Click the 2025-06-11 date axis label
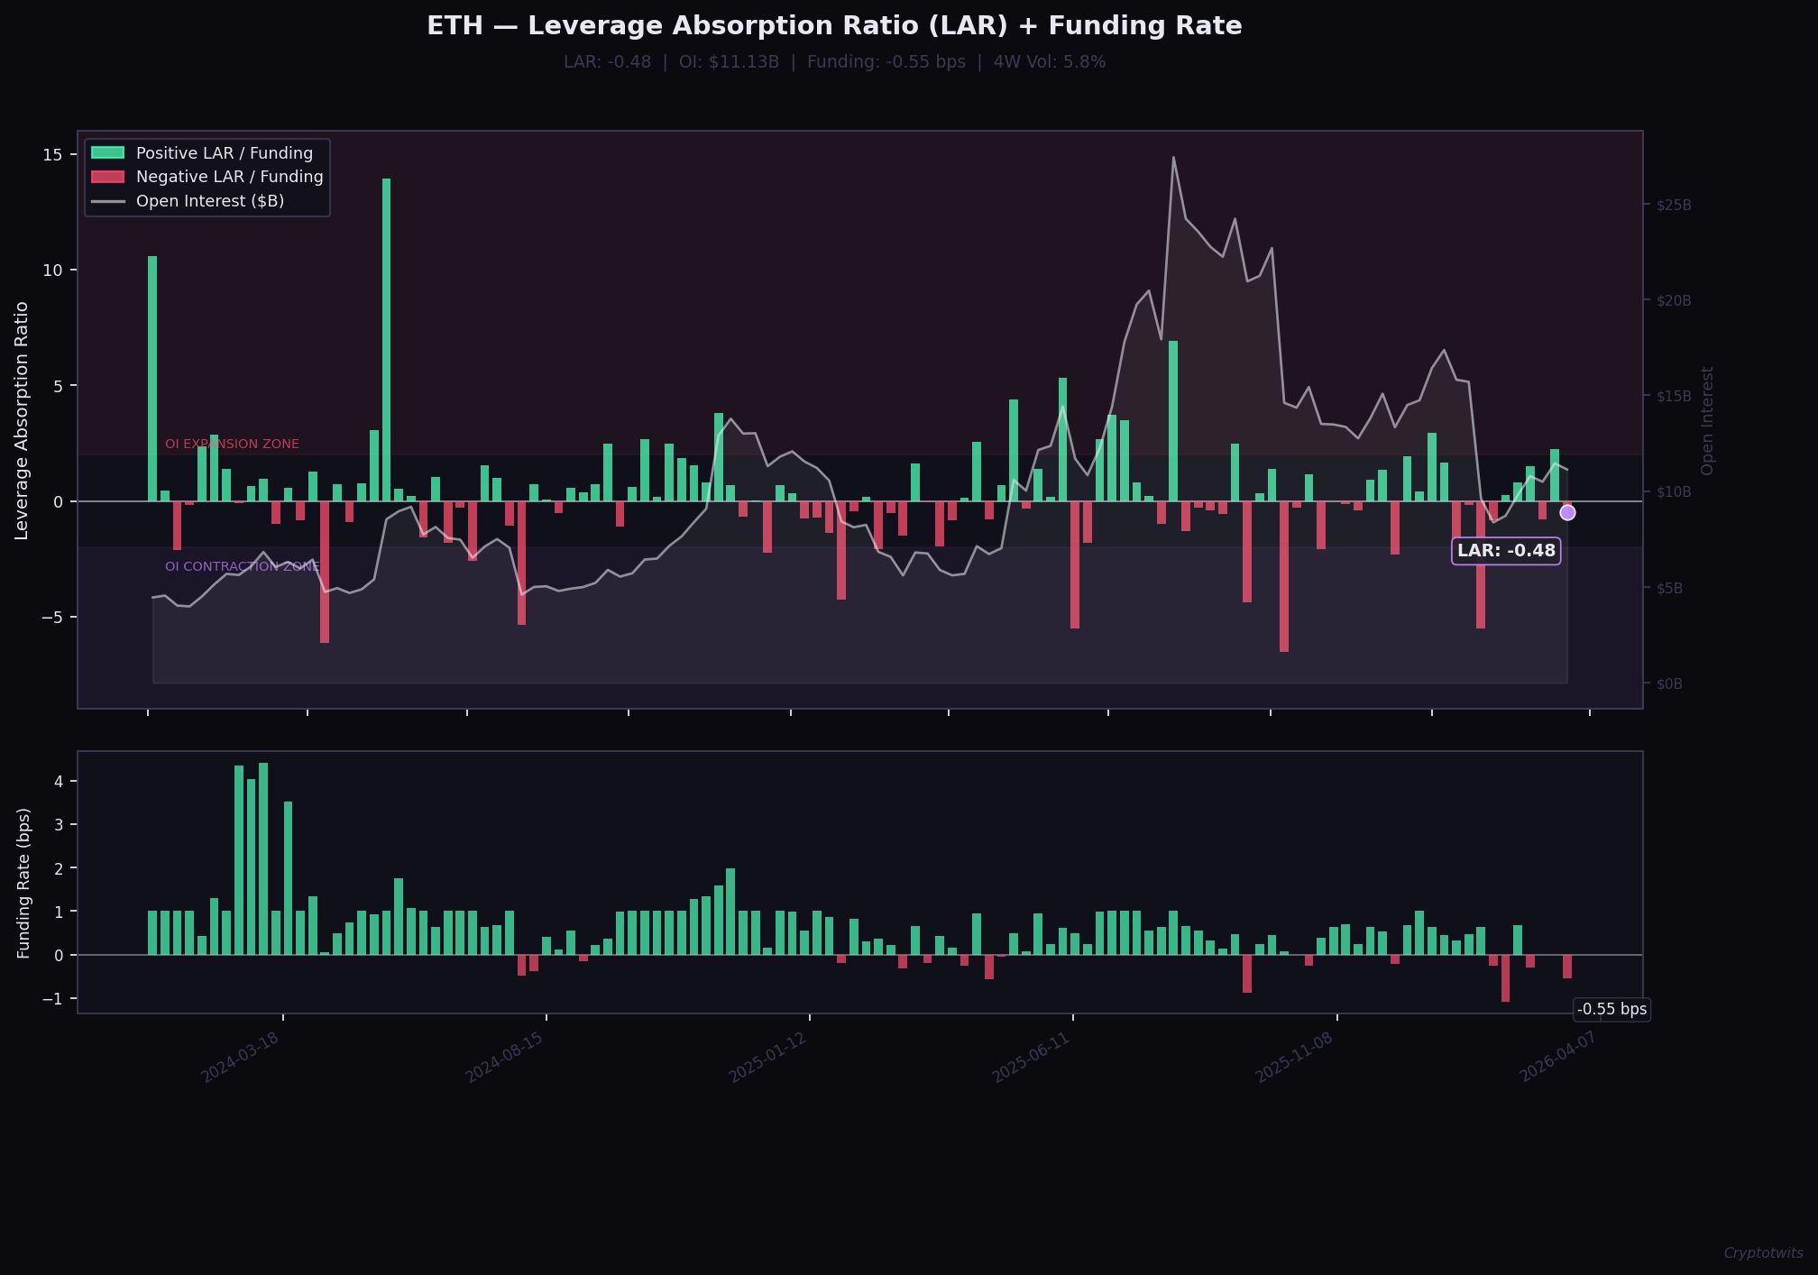This screenshot has width=1818, height=1275. pyautogui.click(x=1031, y=1057)
